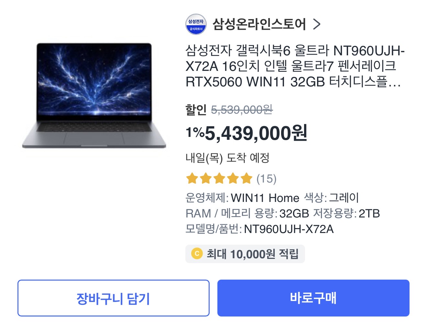Viewport: 427px width, 322px height.
Task: Click the third rating star
Action: point(219,178)
